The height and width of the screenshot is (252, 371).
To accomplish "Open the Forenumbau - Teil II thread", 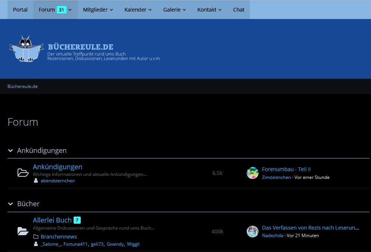I will point(286,169).
